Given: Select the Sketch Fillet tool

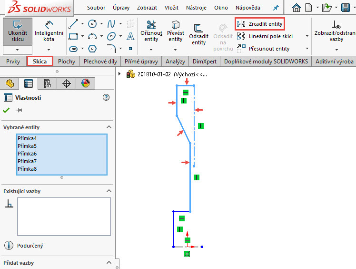Looking at the screenshot, I should pos(111,49).
